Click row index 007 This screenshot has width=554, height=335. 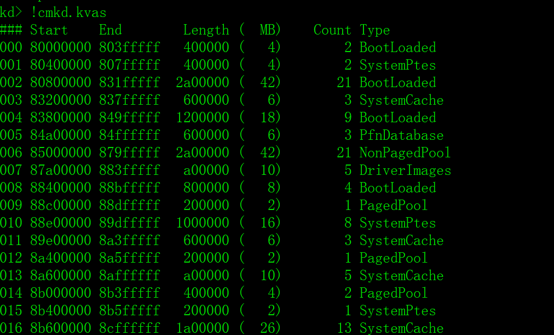click(11, 170)
